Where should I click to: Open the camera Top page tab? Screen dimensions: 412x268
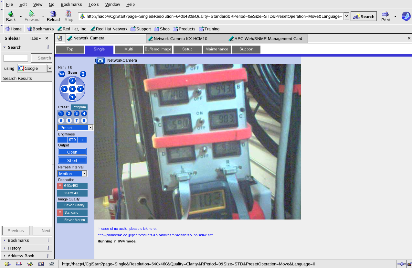tap(70, 49)
